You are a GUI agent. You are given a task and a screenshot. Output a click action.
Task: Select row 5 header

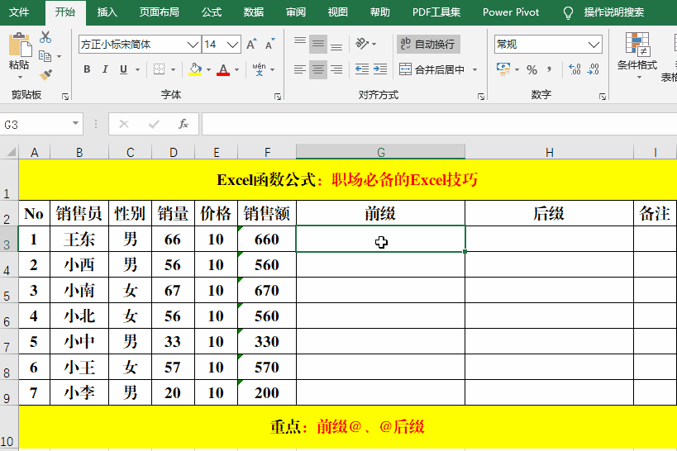[x=9, y=290]
